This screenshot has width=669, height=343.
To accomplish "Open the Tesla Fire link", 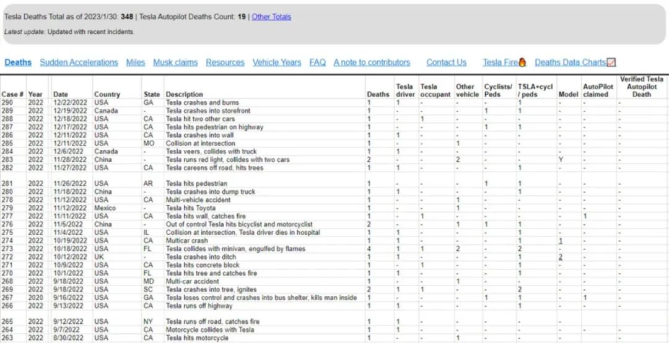I will [501, 63].
